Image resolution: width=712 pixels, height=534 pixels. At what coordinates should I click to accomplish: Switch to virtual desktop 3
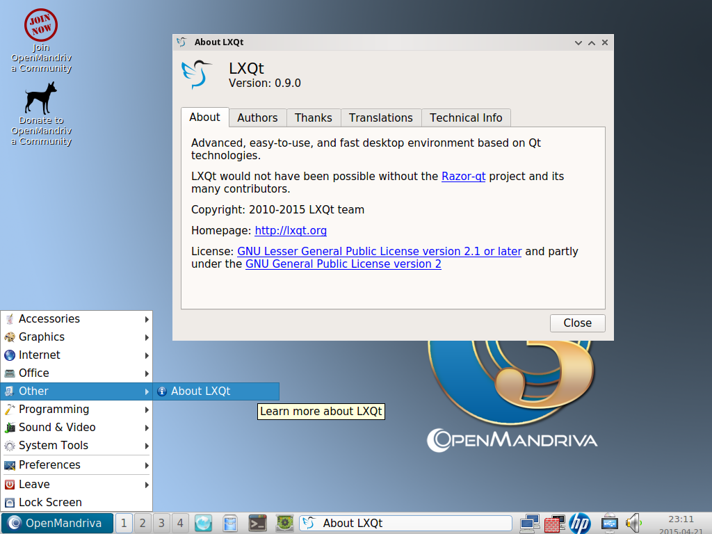click(x=161, y=523)
